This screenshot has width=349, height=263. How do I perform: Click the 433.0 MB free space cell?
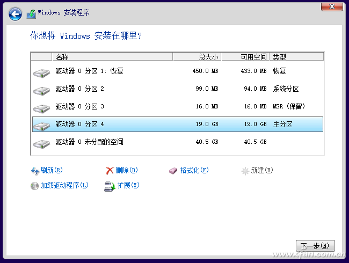tap(253, 71)
